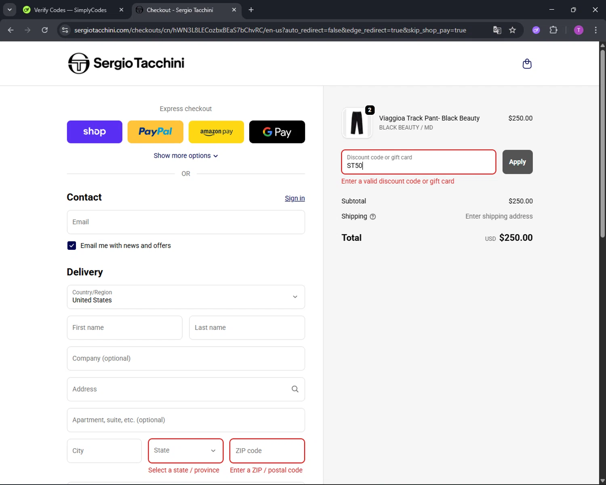Close the Verify Codes tab

(121, 10)
